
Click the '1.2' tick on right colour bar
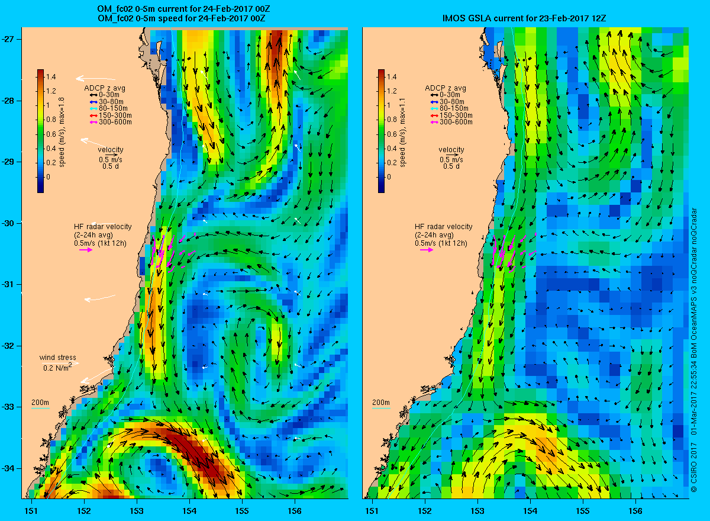coord(393,91)
